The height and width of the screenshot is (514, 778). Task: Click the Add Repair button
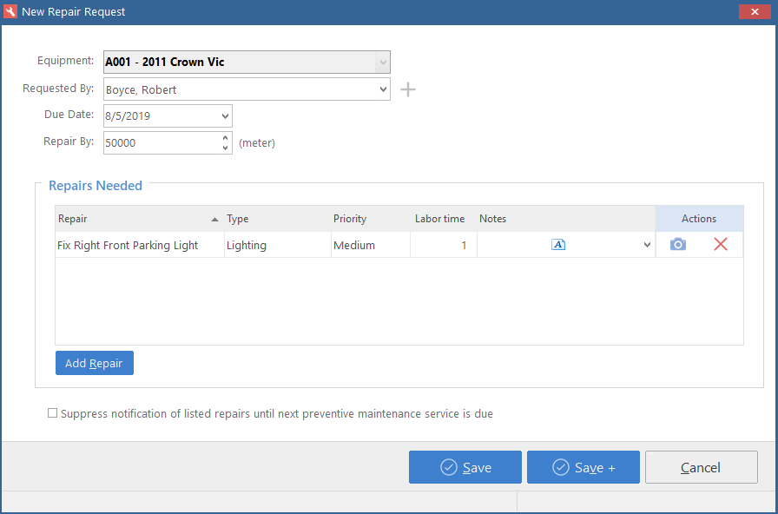[x=95, y=363]
